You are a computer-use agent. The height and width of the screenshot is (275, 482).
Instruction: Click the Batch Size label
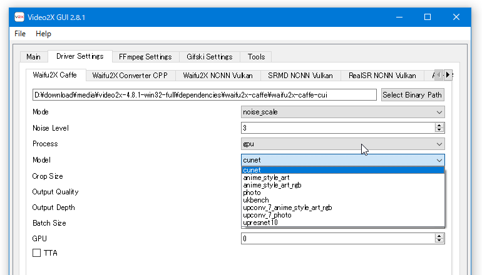pyautogui.click(x=49, y=223)
